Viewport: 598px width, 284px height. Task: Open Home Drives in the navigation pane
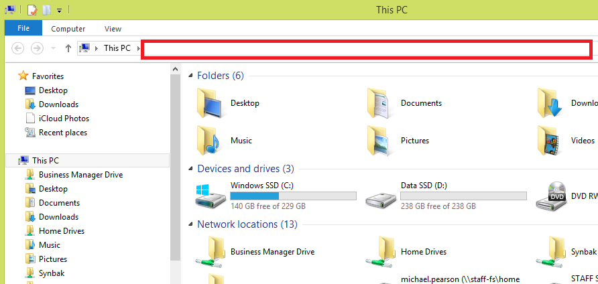tap(62, 231)
